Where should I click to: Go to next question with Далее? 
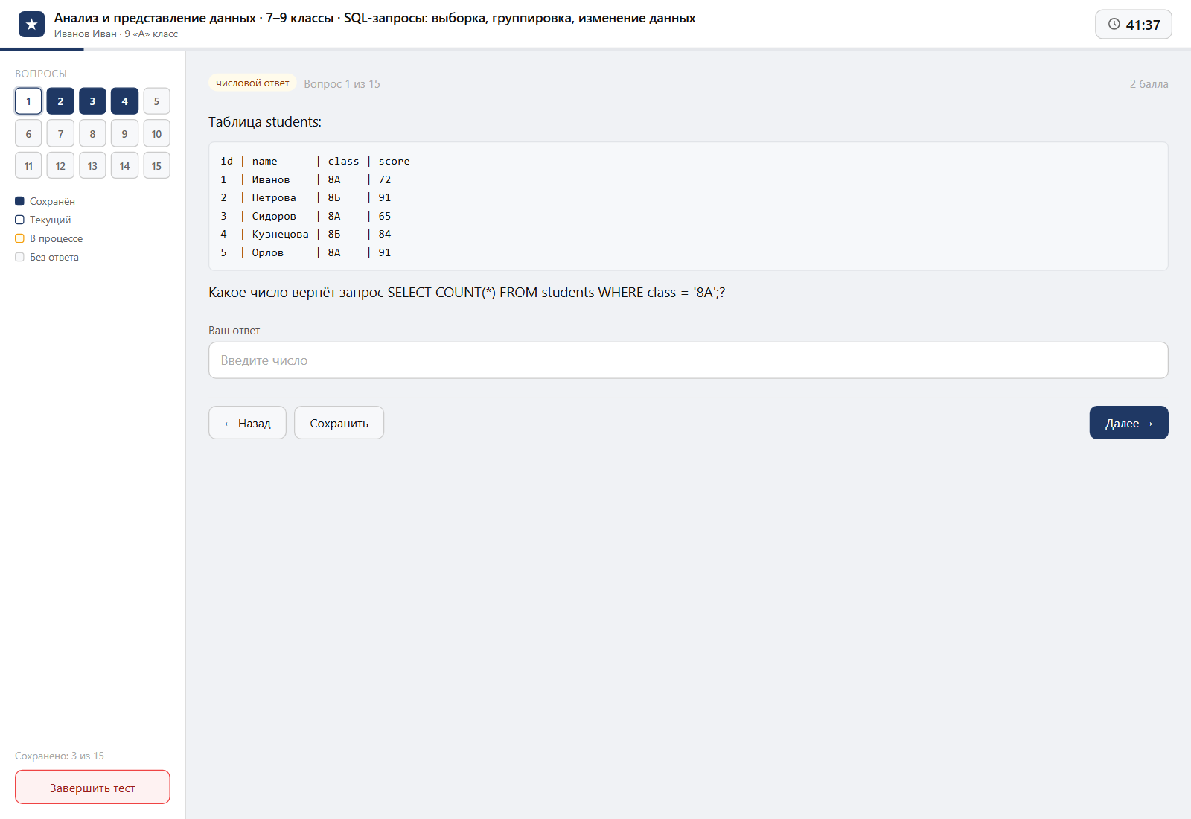pos(1128,423)
